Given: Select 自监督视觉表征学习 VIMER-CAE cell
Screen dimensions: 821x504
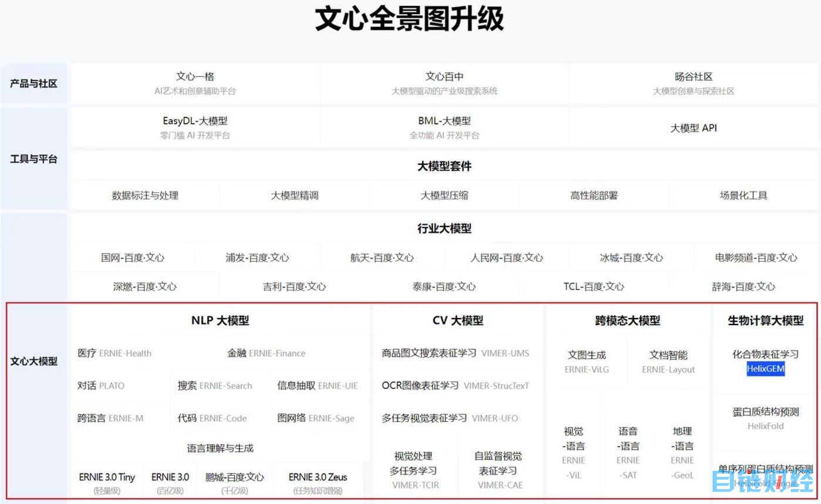Looking at the screenshot, I should tap(500, 471).
